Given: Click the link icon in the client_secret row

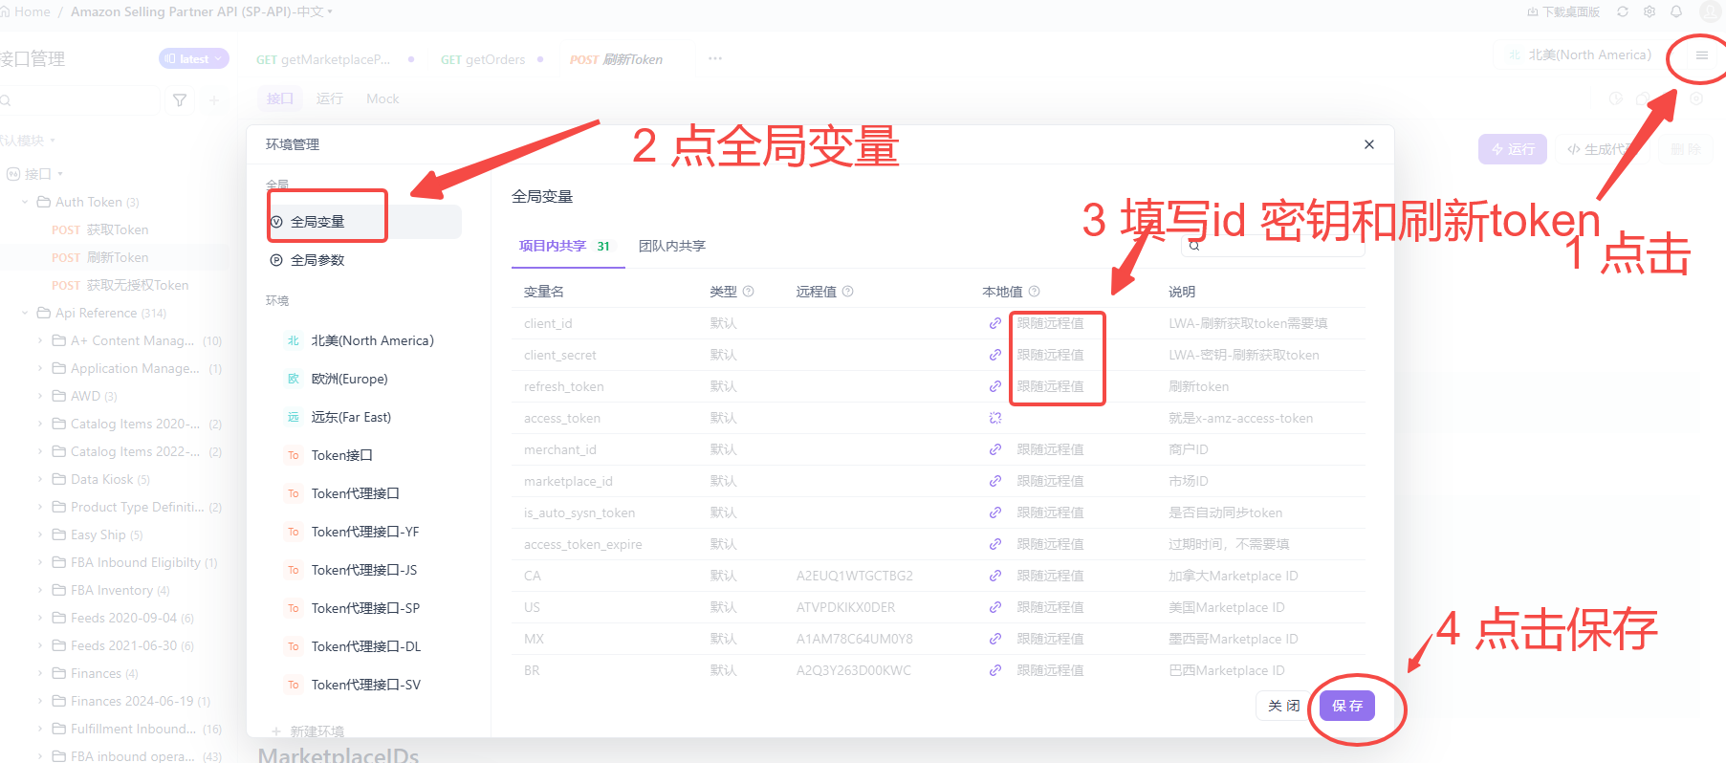Looking at the screenshot, I should [995, 355].
